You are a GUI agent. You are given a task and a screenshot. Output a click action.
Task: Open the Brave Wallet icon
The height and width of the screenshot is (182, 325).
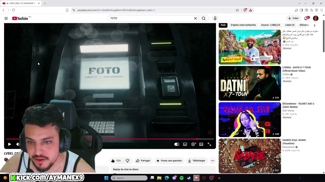click(x=306, y=10)
